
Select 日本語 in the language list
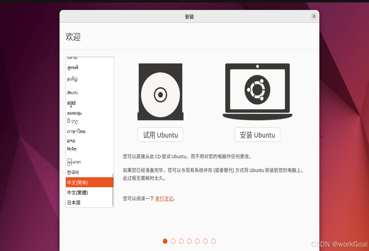pos(90,203)
